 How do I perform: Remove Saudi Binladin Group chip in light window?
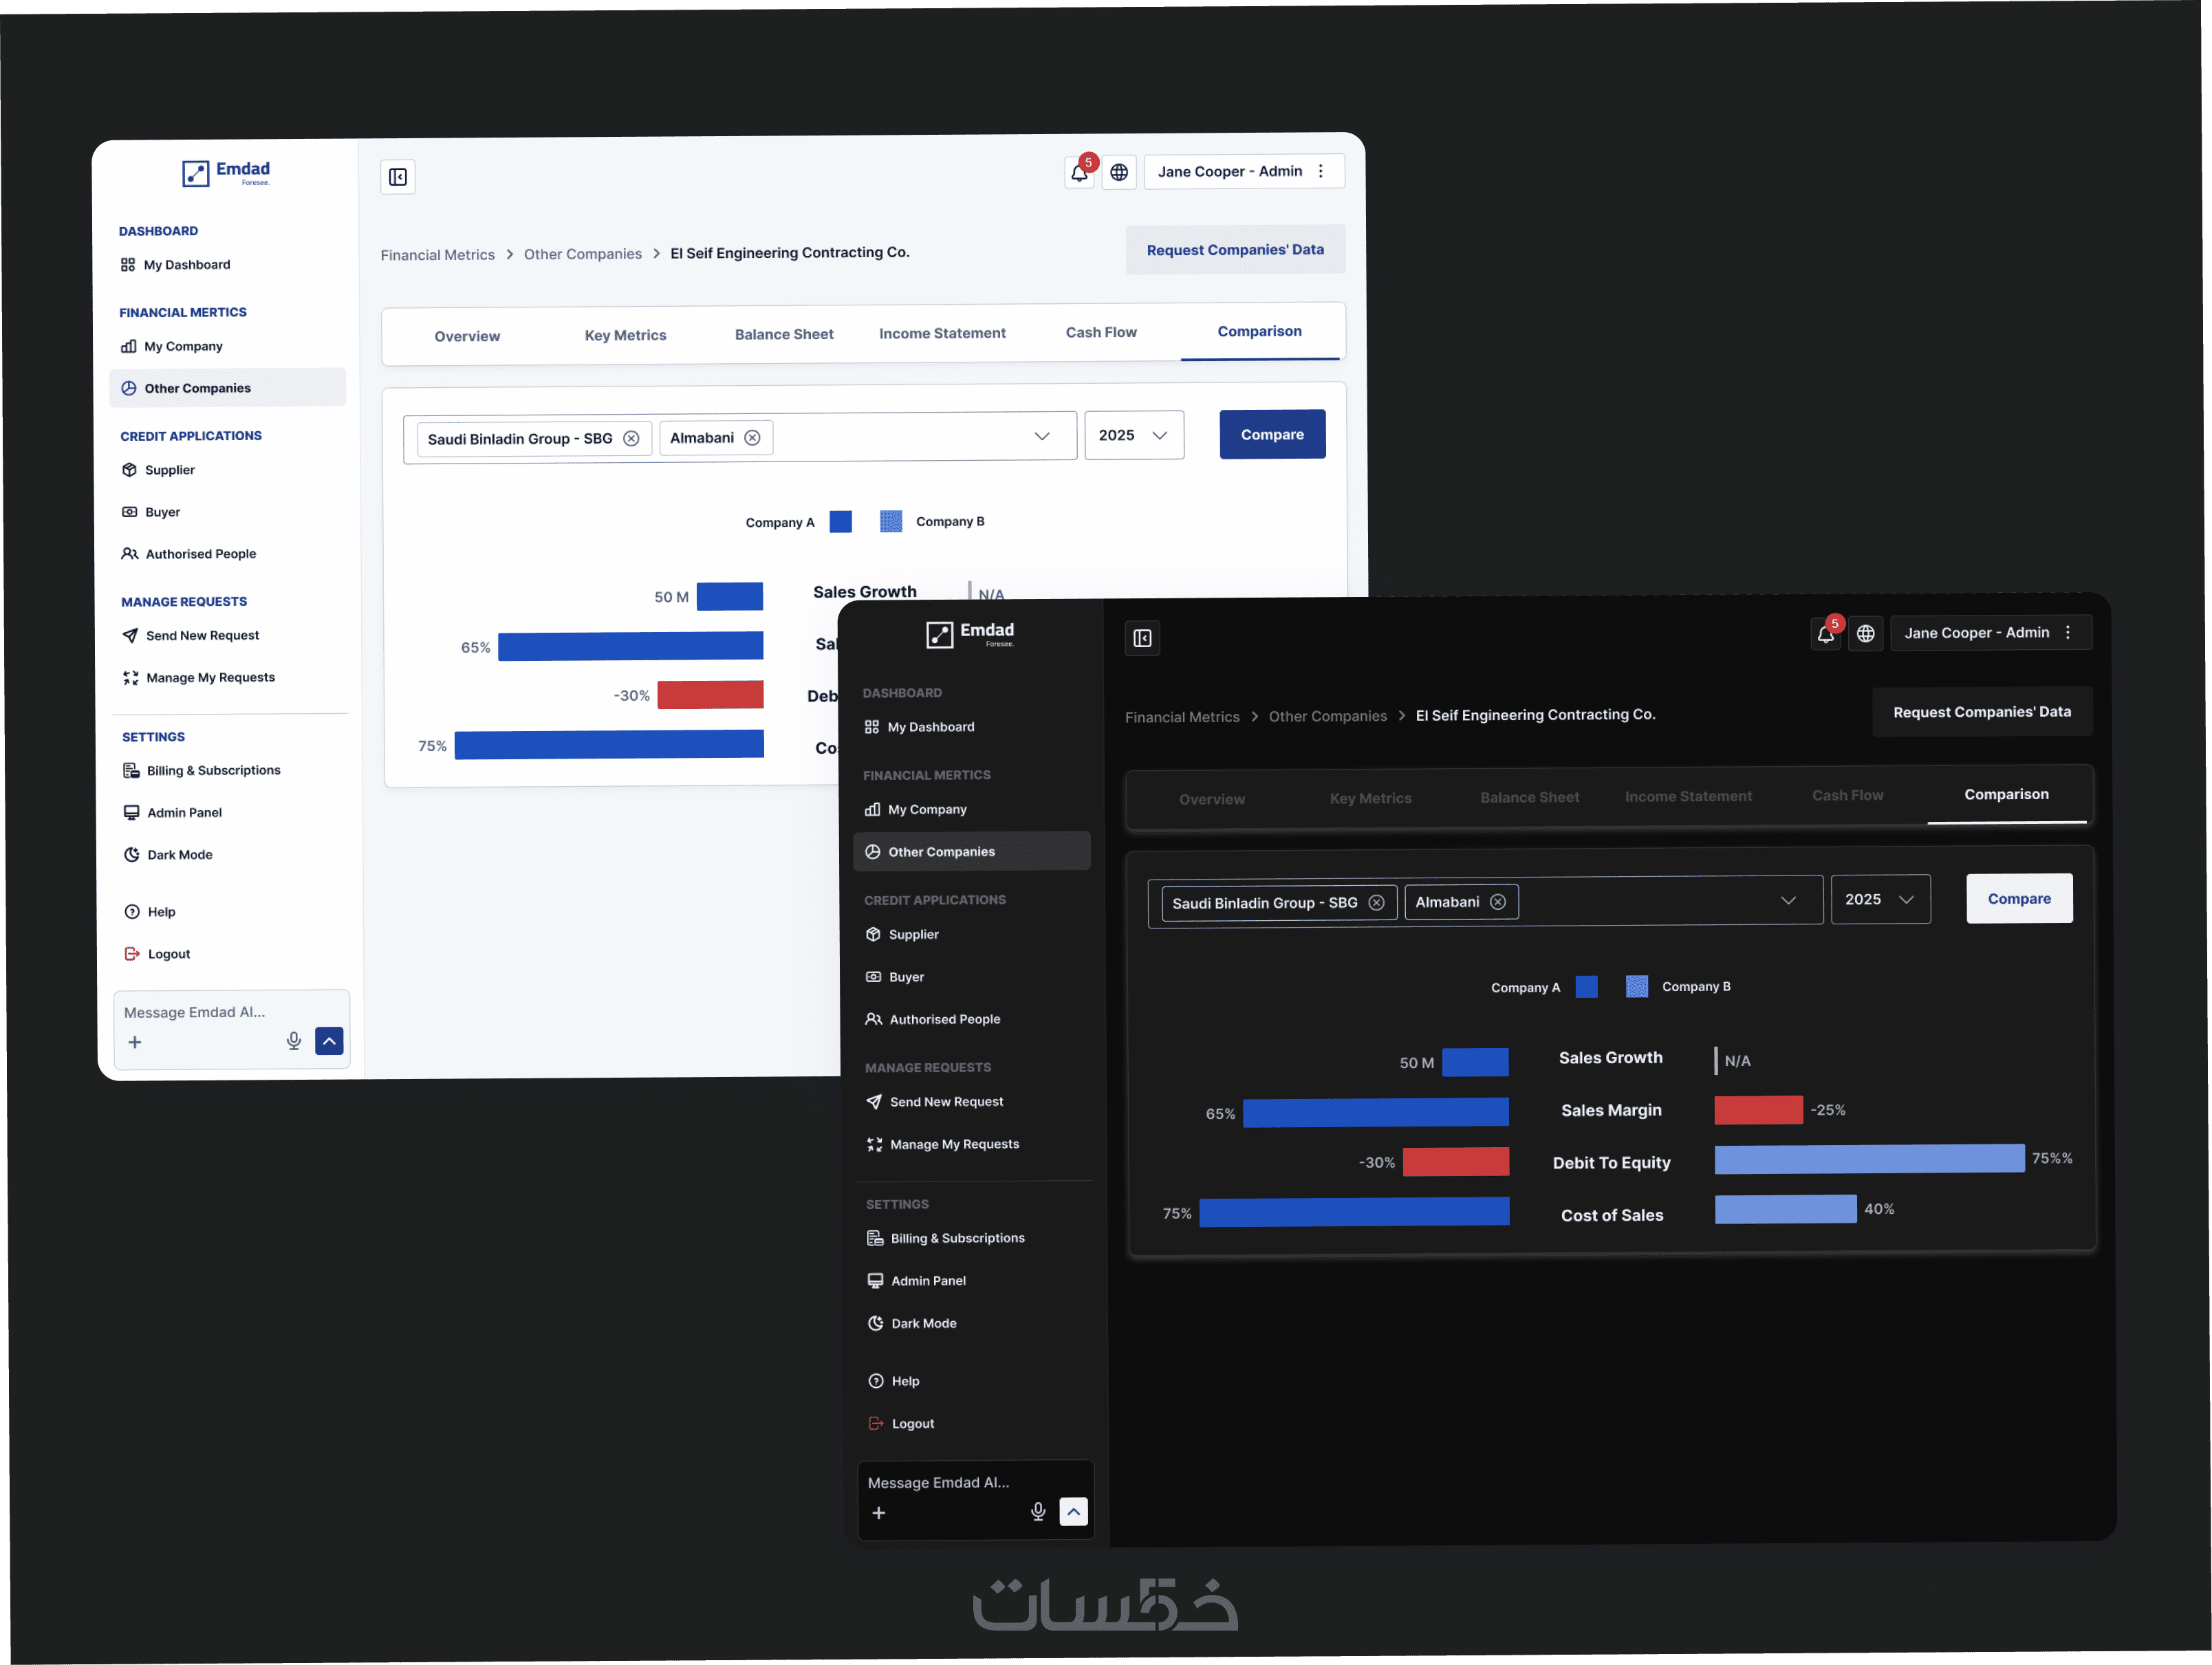[x=631, y=438]
